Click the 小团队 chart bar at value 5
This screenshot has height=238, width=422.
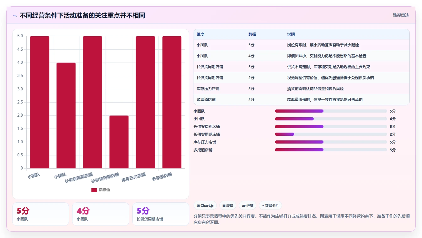click(40, 102)
